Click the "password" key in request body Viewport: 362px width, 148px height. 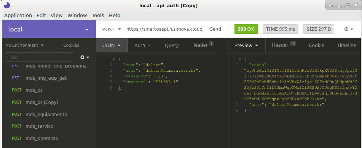click(136, 76)
